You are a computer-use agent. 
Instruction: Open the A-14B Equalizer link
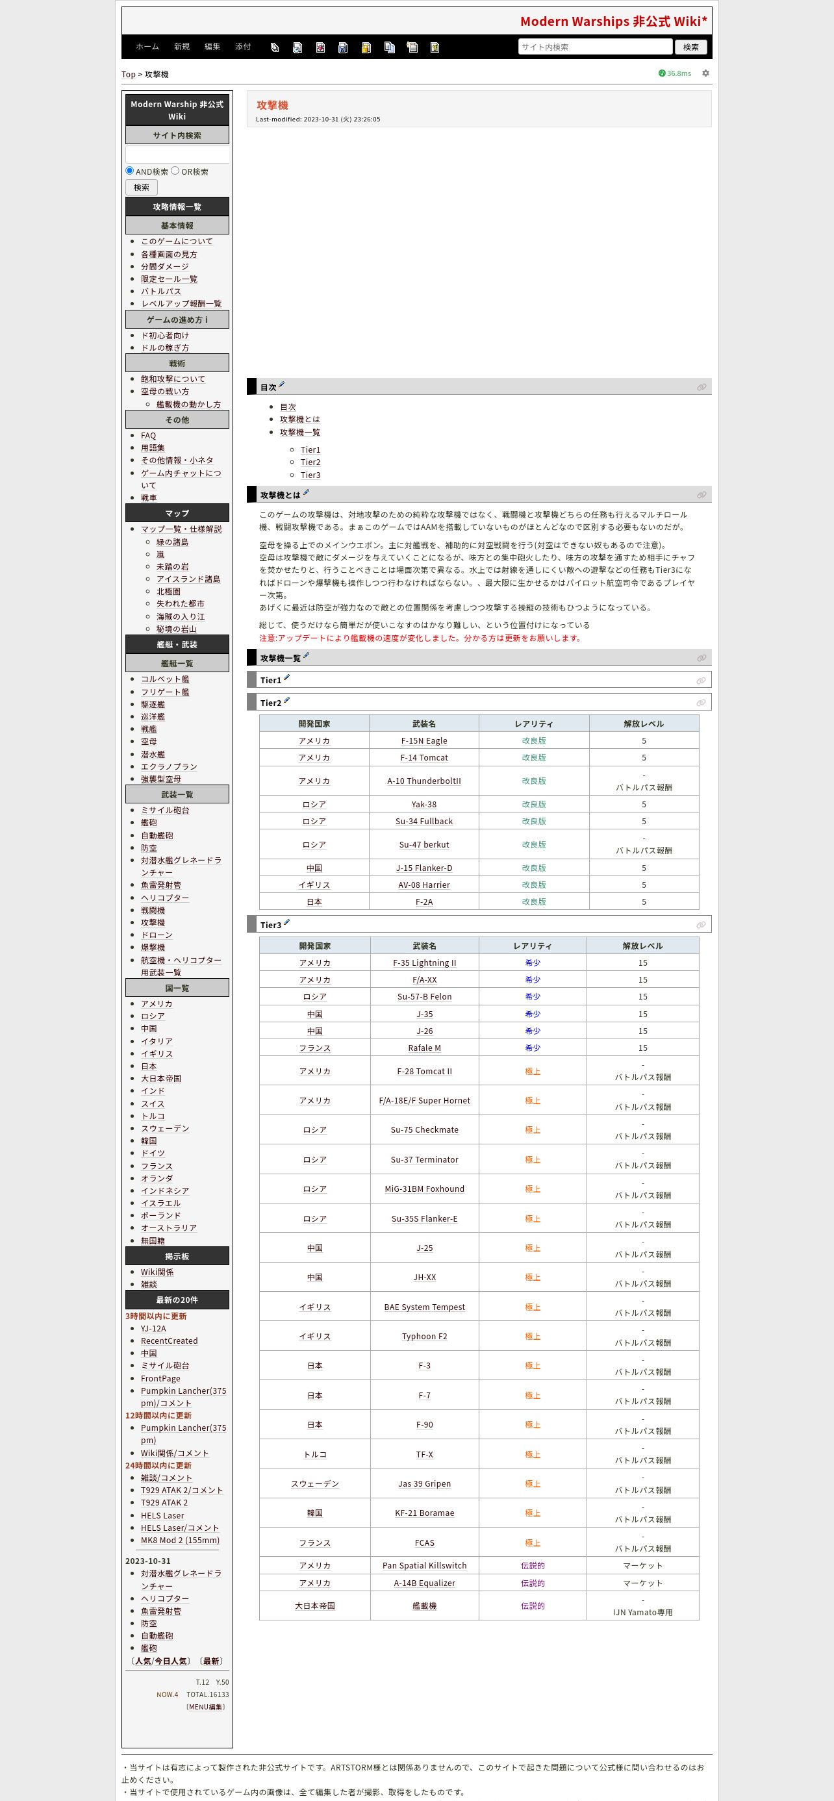tap(424, 1583)
